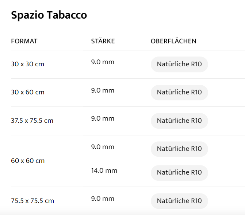
Task: Click the Natürliche R10 pill for 30 x 30 cm
Action: (x=179, y=64)
